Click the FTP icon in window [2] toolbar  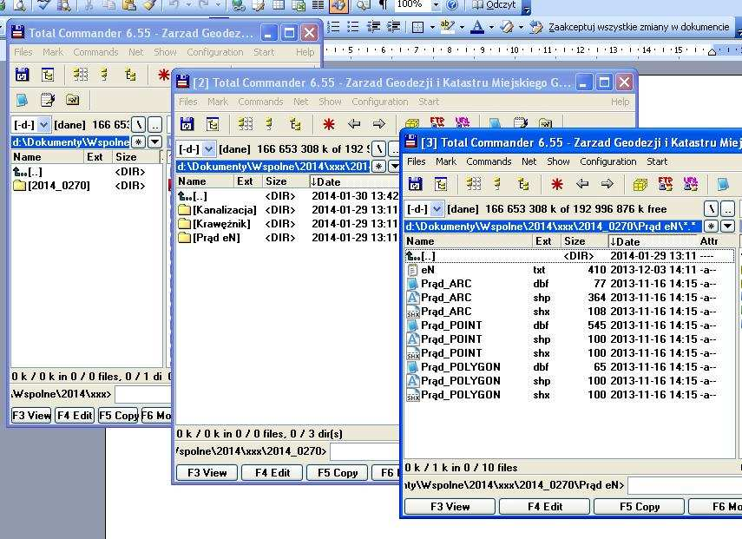coord(437,122)
